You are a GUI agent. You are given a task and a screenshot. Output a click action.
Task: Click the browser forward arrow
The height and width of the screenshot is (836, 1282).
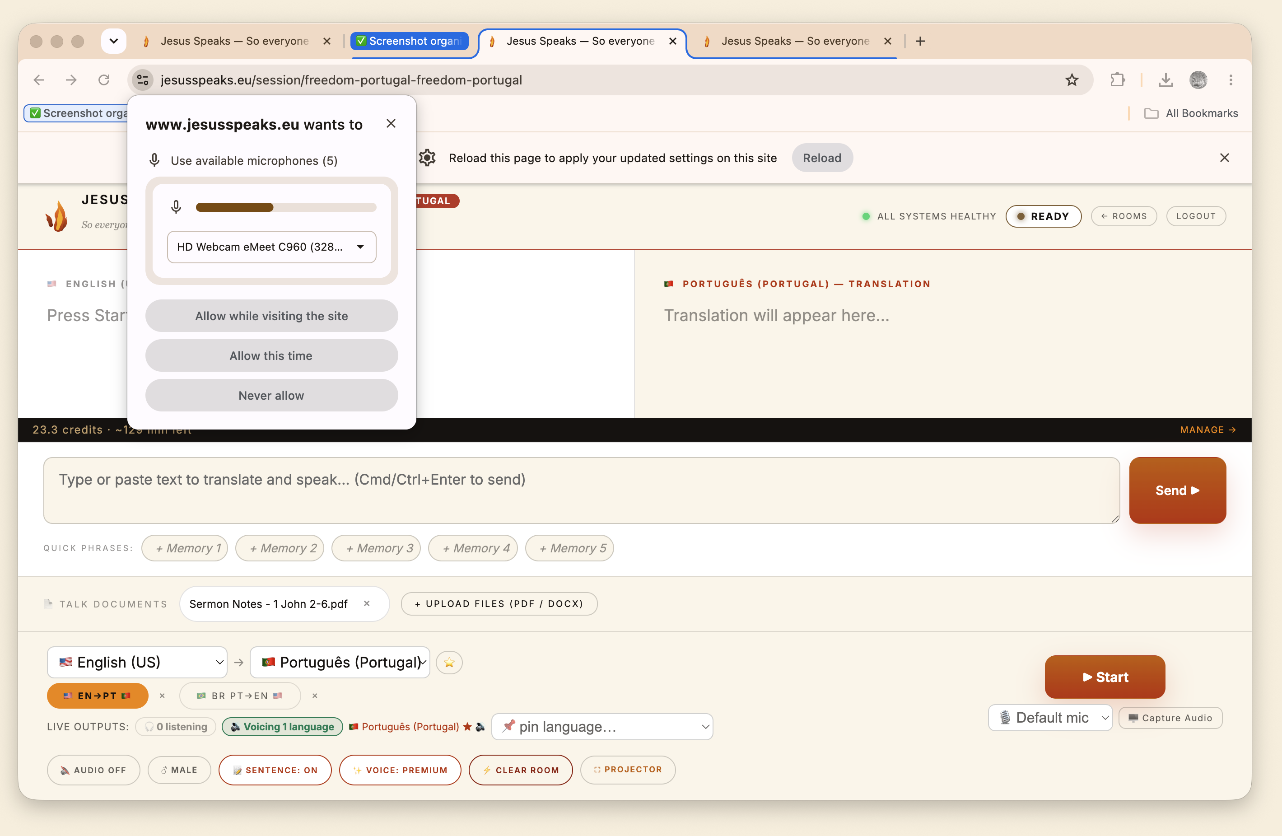click(71, 80)
